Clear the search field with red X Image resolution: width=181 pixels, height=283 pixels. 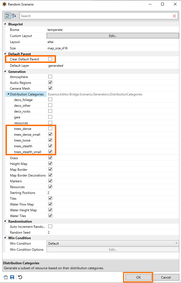(174, 16)
